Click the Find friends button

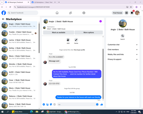[118, 13]
